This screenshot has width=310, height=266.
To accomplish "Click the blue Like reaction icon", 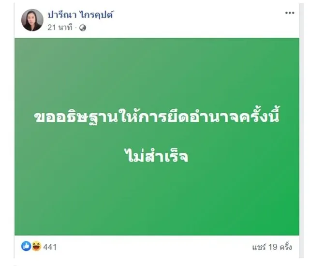I will (26, 247).
